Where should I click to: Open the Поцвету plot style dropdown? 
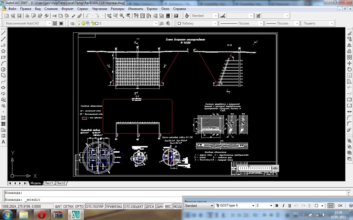pyautogui.click(x=332, y=23)
